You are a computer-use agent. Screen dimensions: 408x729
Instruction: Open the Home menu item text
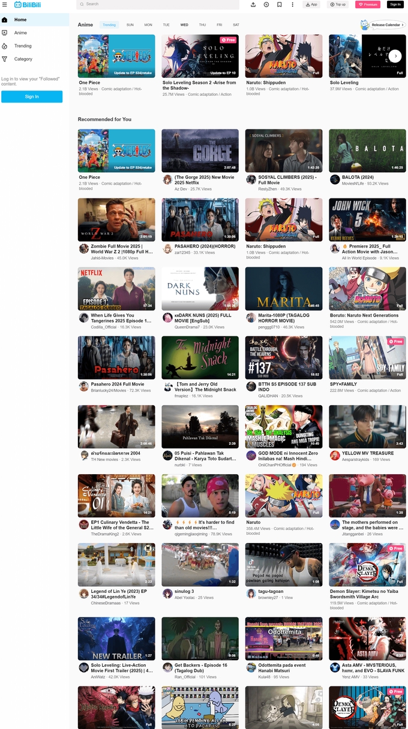pyautogui.click(x=20, y=20)
